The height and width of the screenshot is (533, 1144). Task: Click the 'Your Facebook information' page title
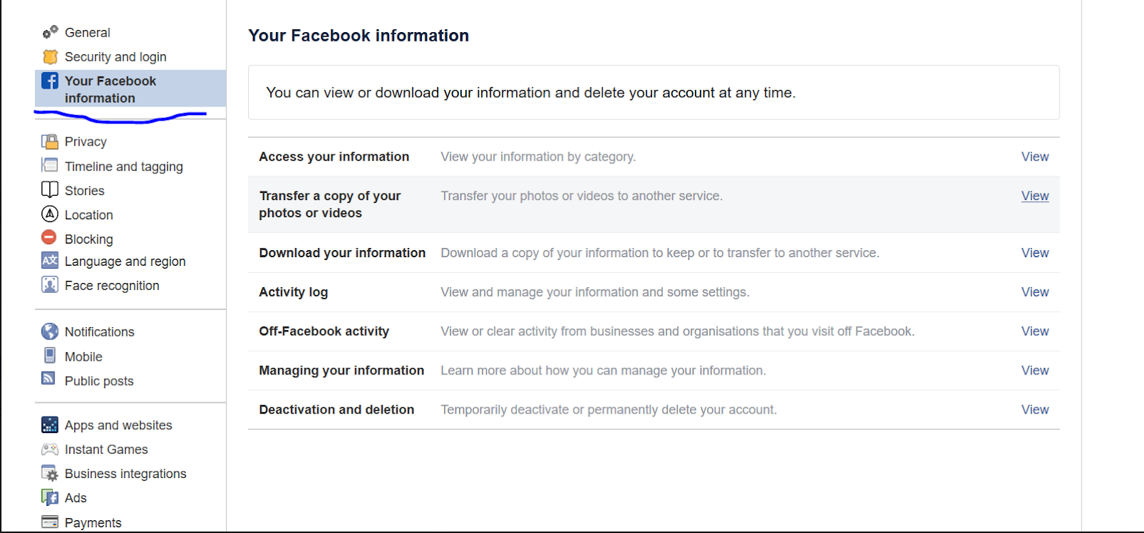click(358, 36)
